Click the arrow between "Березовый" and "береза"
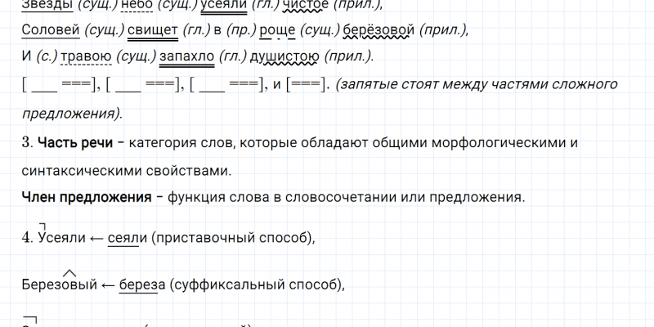This screenshot has height=327, width=654. (x=106, y=285)
